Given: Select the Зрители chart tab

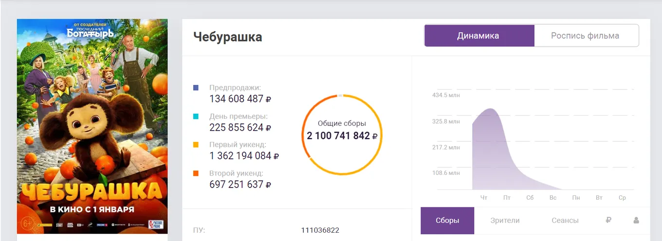Looking at the screenshot, I should coord(505,220).
